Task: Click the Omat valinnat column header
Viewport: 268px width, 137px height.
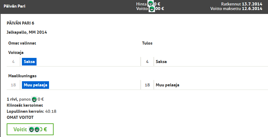Action: coord(22,43)
